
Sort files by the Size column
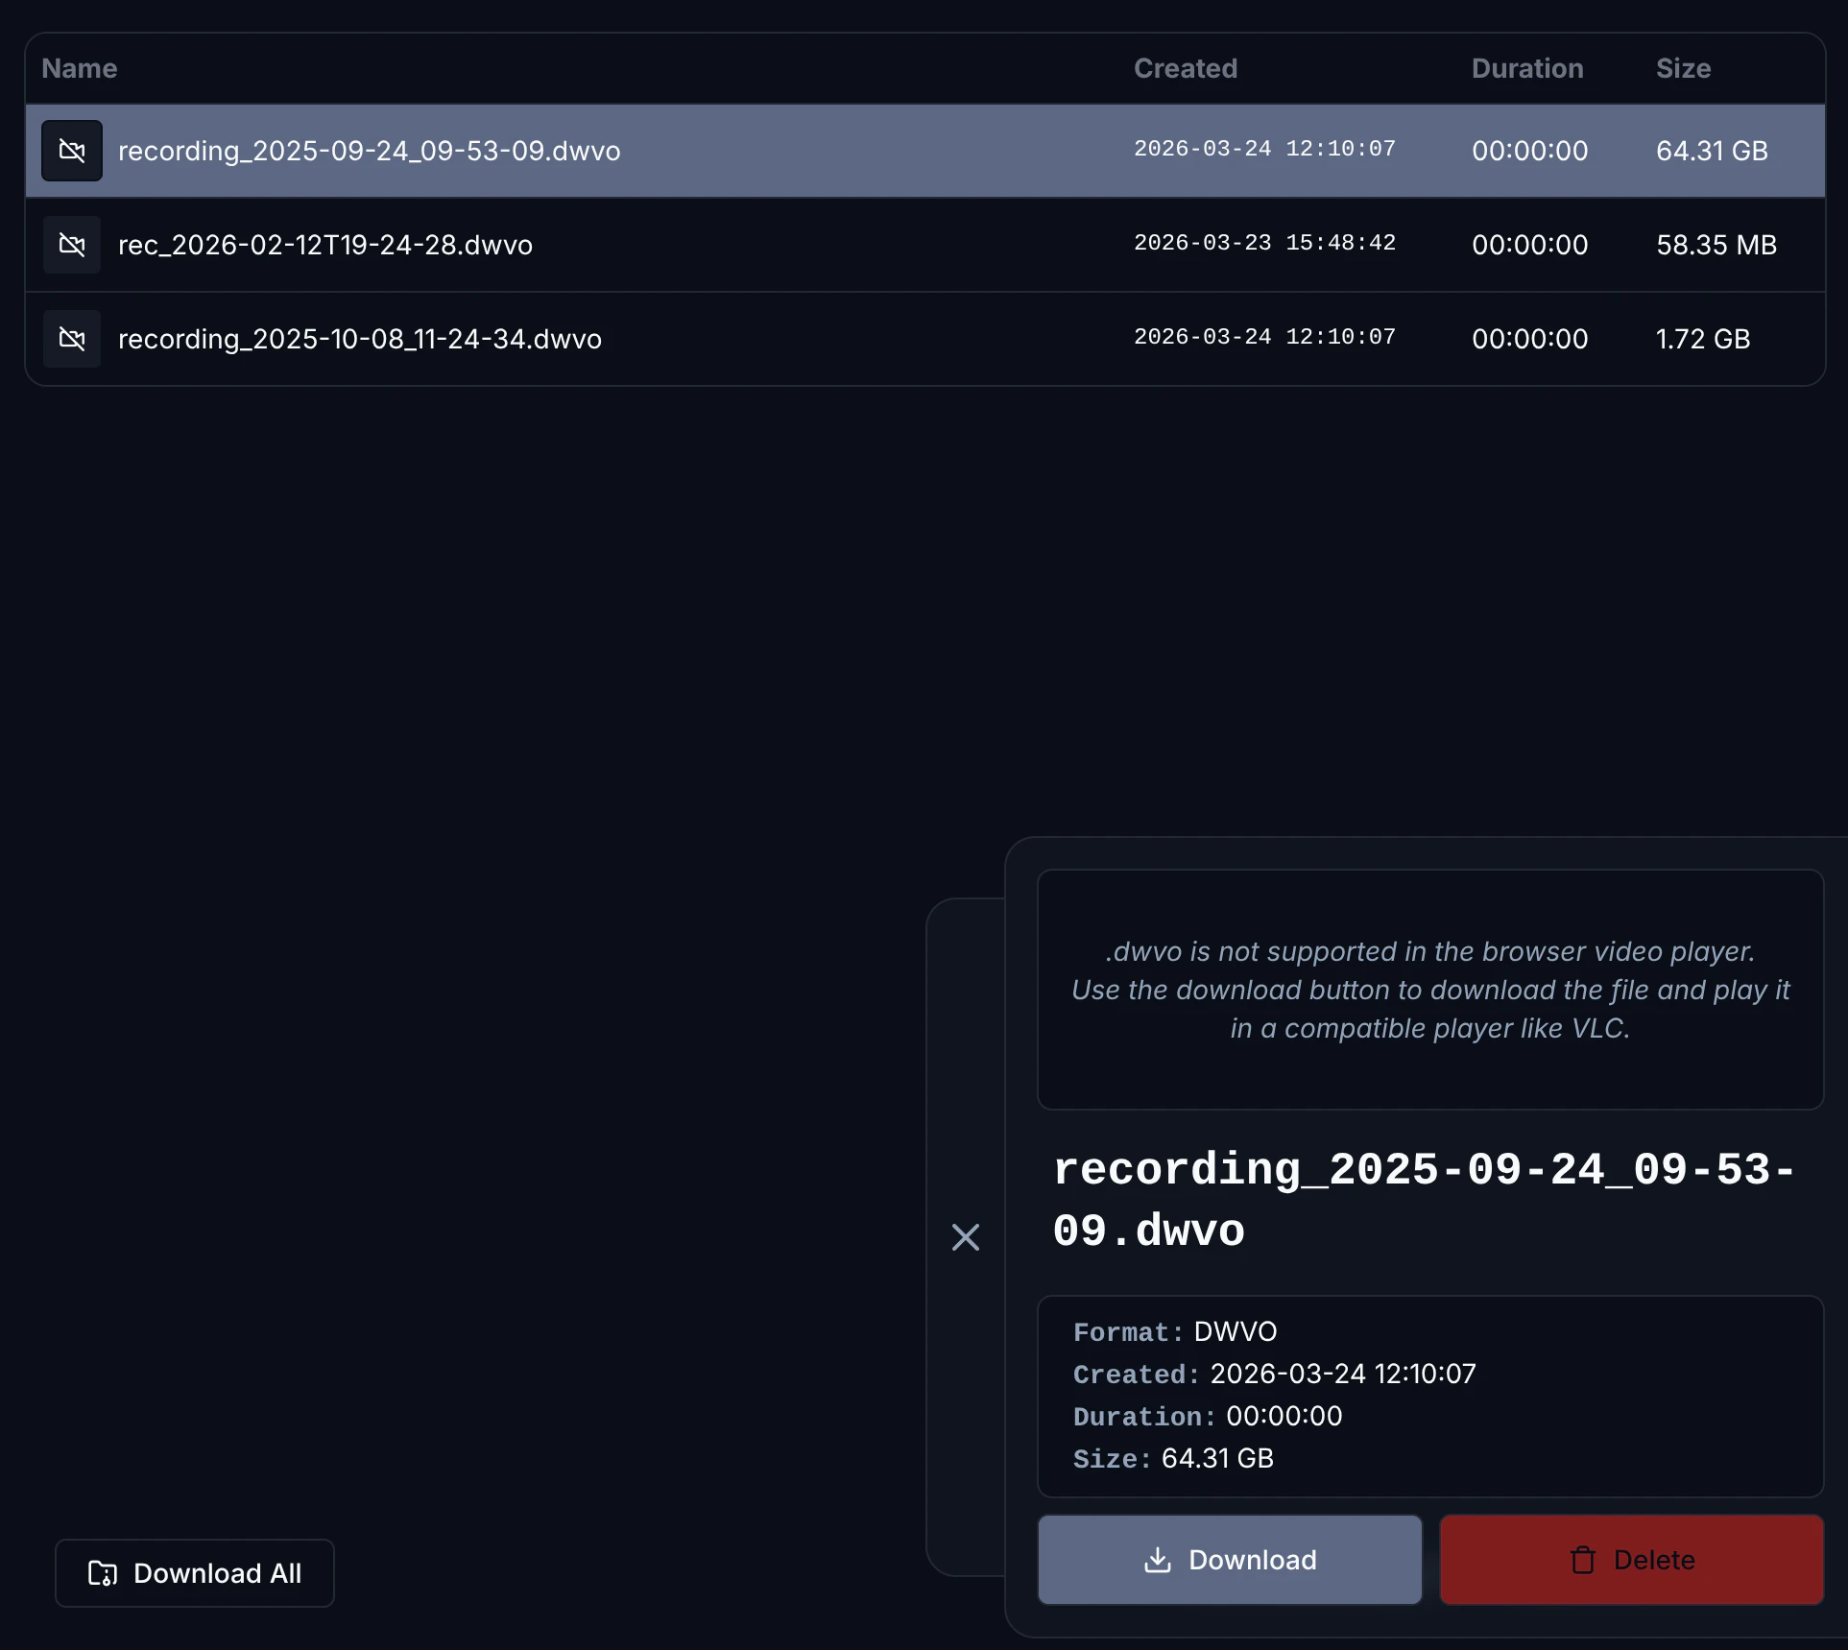coord(1683,68)
